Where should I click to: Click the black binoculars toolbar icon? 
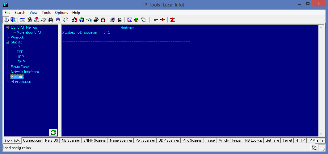coord(51,20)
